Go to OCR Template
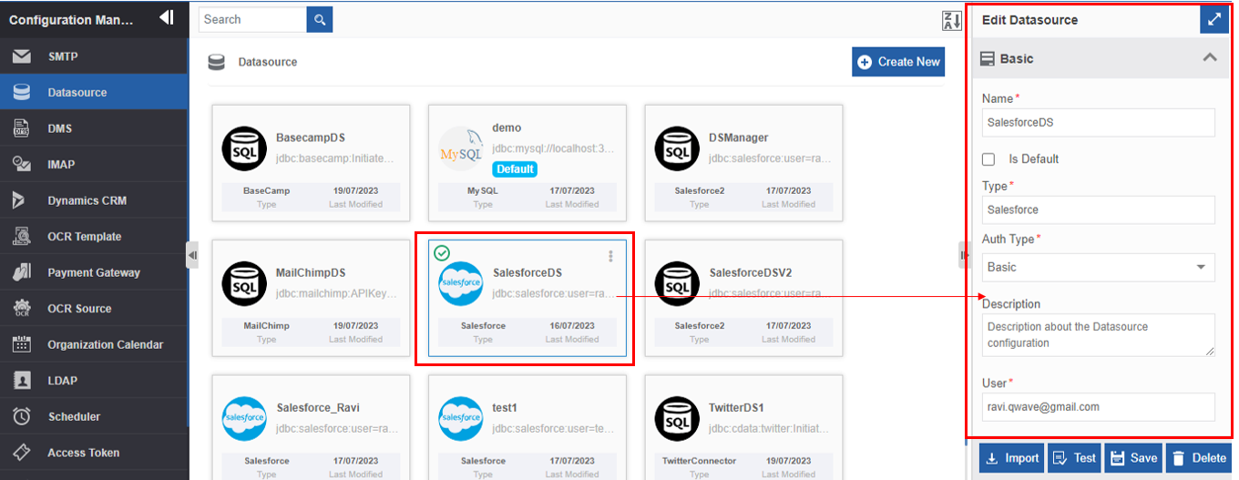This screenshot has height=480, width=1239. tap(94, 236)
